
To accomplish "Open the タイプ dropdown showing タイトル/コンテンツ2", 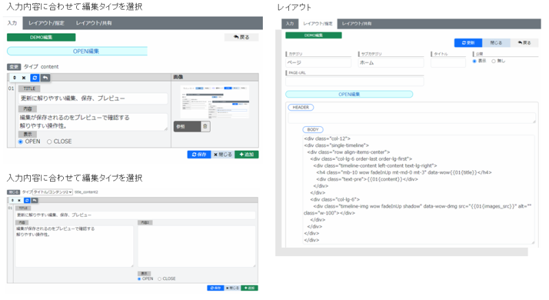I will click(x=52, y=192).
